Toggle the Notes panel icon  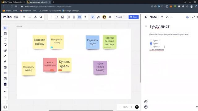(80, 17)
